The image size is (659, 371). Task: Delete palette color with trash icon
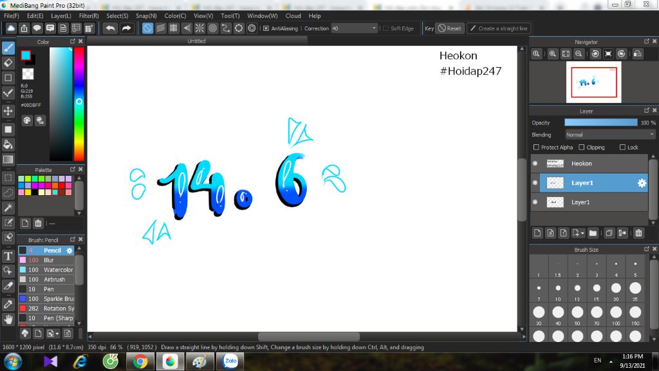(38, 223)
